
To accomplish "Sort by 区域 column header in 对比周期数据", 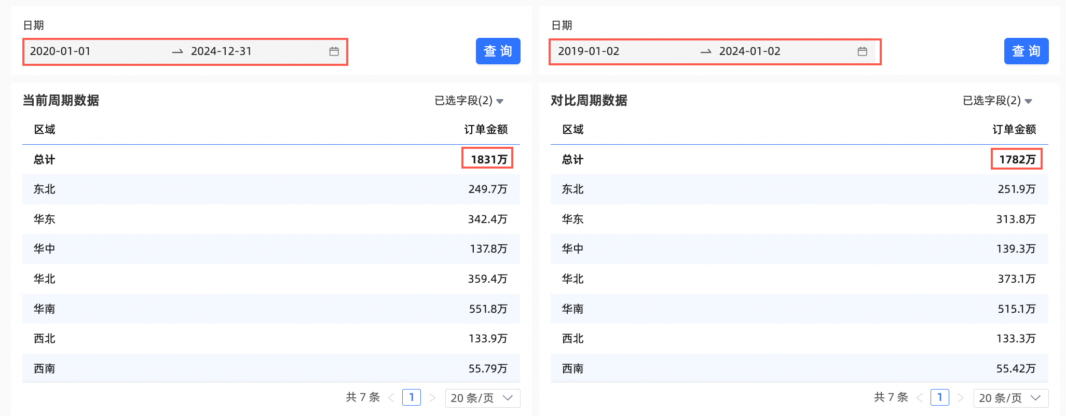I will click(x=573, y=130).
